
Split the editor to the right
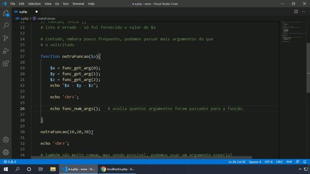tap(296, 12)
